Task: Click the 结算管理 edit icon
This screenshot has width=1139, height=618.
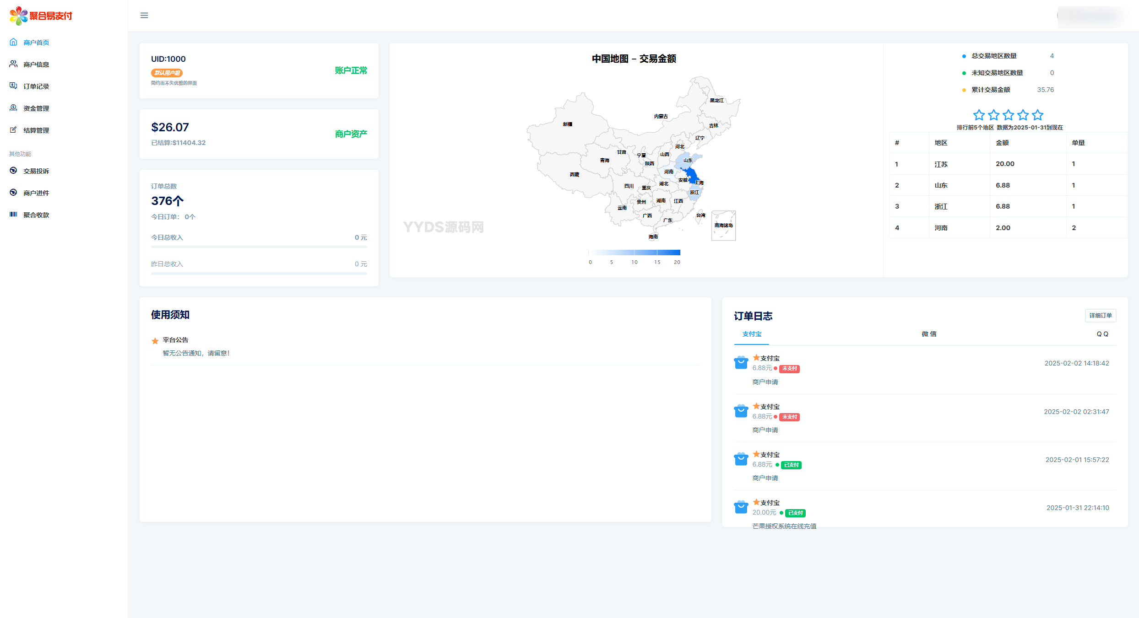Action: [13, 130]
